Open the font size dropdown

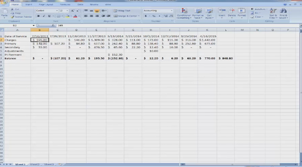point(67,11)
